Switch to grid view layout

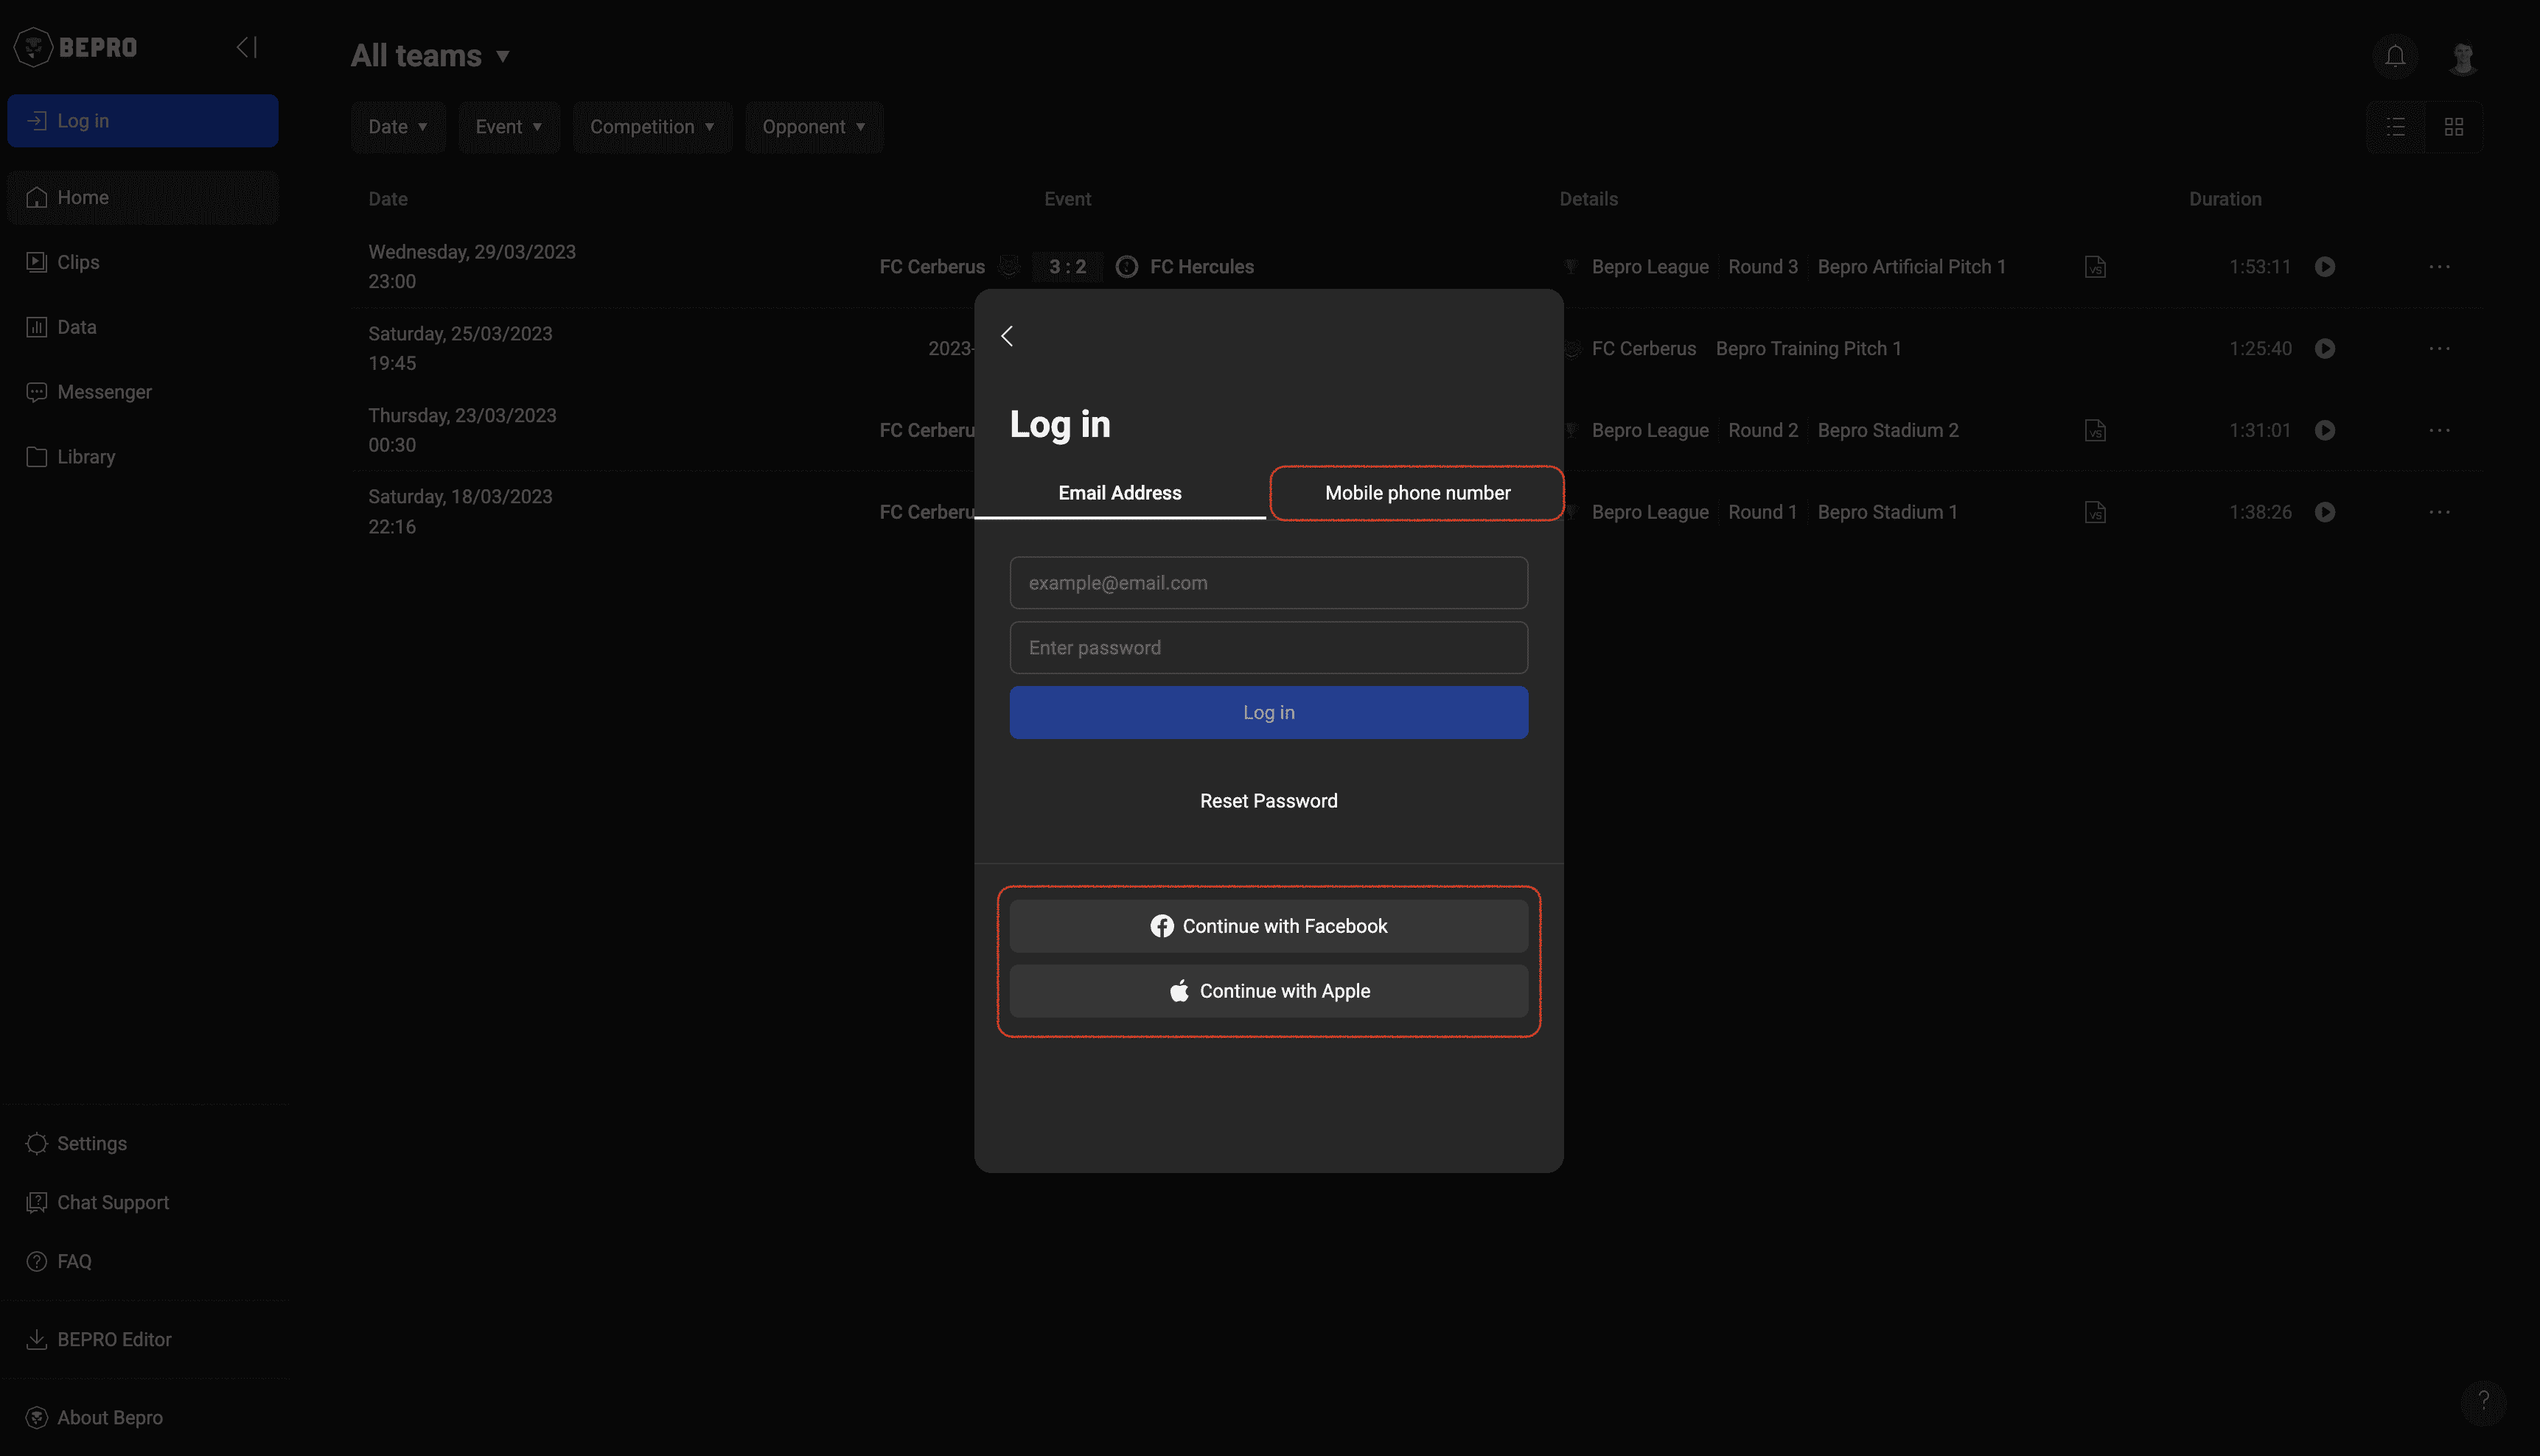2454,127
